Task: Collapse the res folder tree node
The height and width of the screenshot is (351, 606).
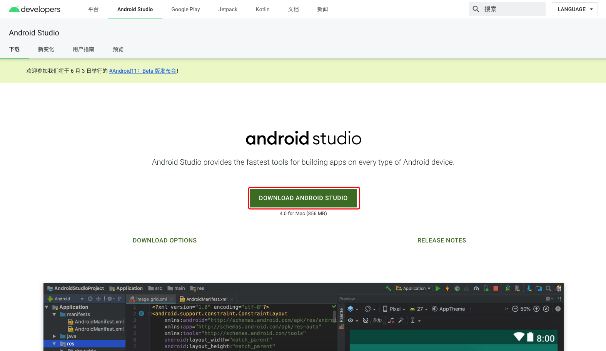Action: pyautogui.click(x=54, y=344)
